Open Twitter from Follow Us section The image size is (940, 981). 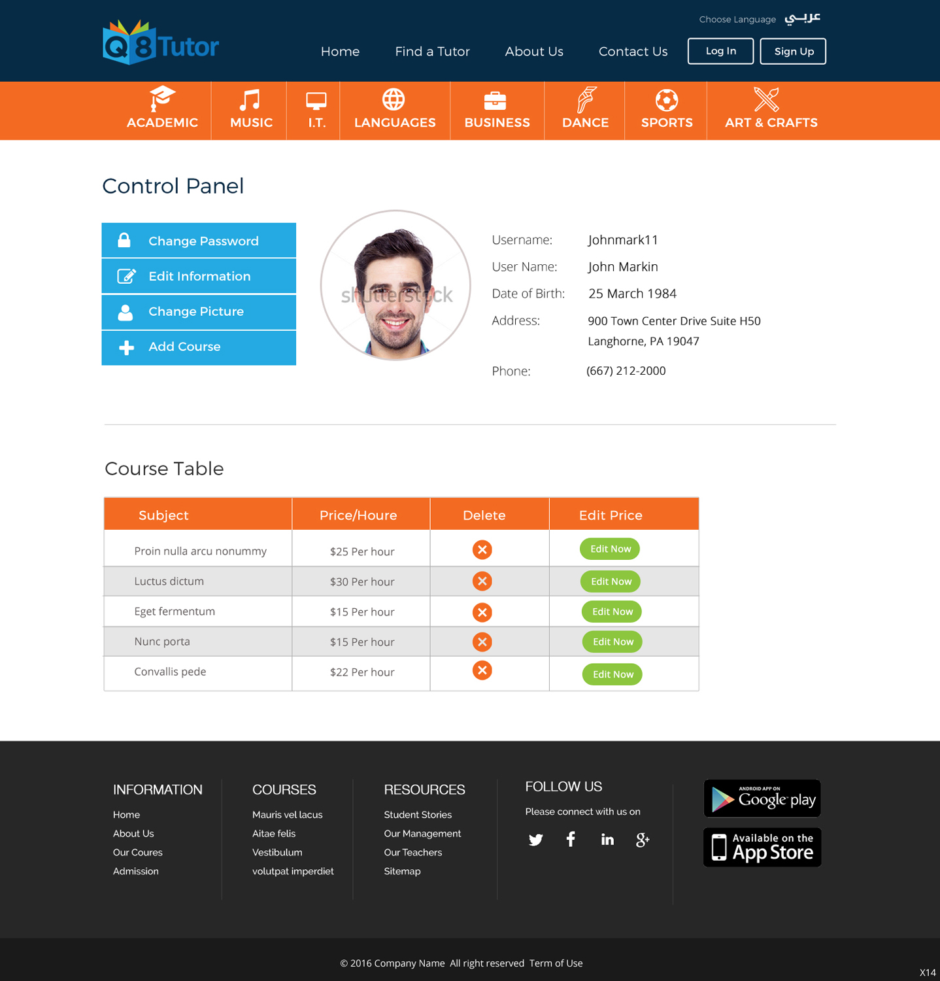pyautogui.click(x=535, y=840)
